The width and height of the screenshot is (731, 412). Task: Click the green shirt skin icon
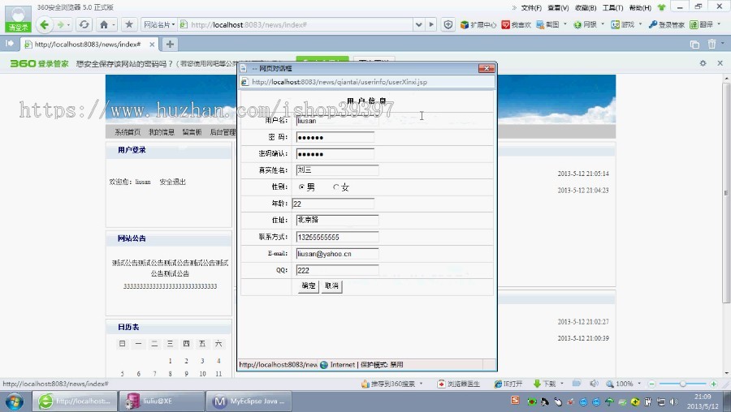click(661, 7)
